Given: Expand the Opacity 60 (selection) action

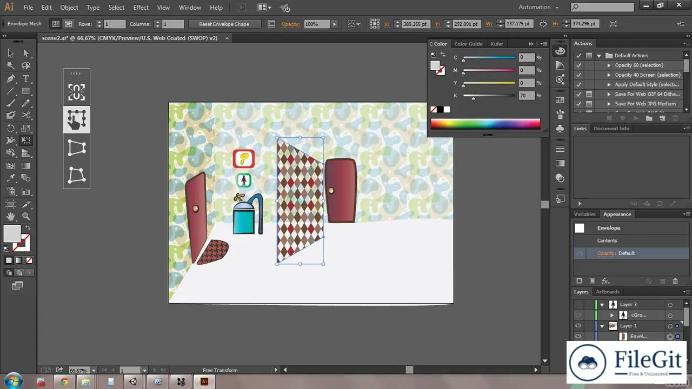Looking at the screenshot, I should tap(609, 65).
